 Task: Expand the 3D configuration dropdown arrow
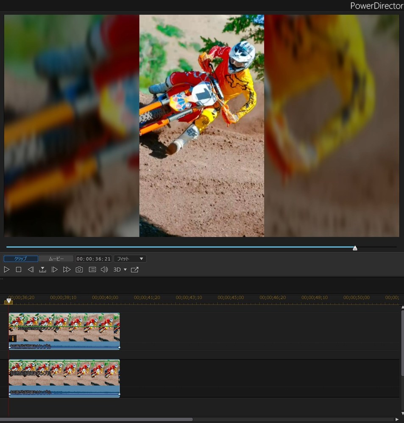point(125,269)
